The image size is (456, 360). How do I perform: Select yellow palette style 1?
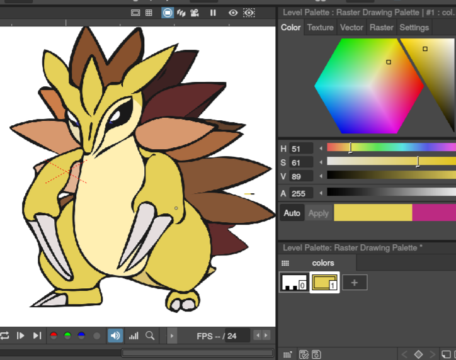pos(324,282)
